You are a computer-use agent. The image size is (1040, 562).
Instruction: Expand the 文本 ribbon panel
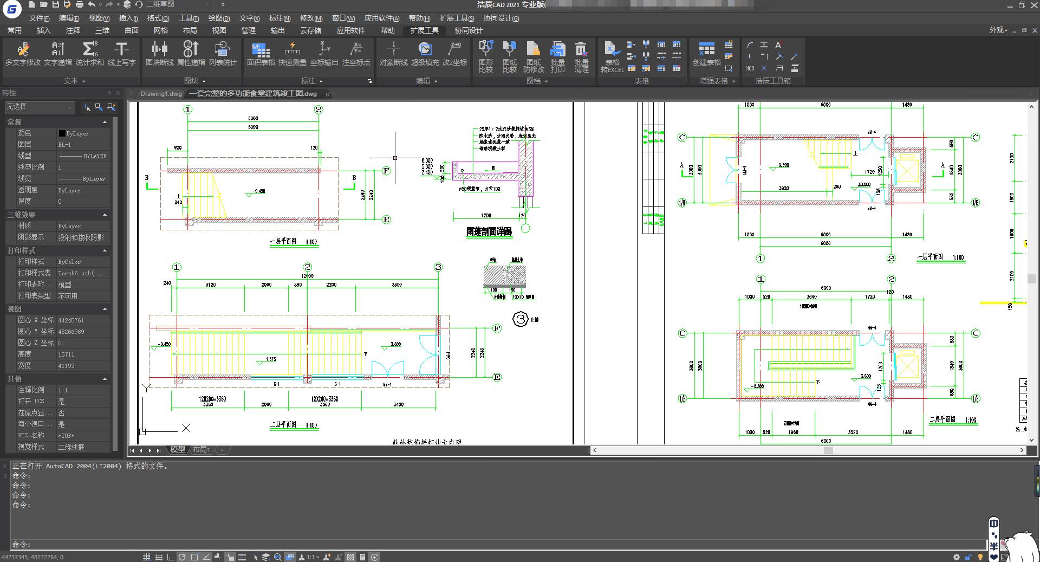[x=74, y=81]
